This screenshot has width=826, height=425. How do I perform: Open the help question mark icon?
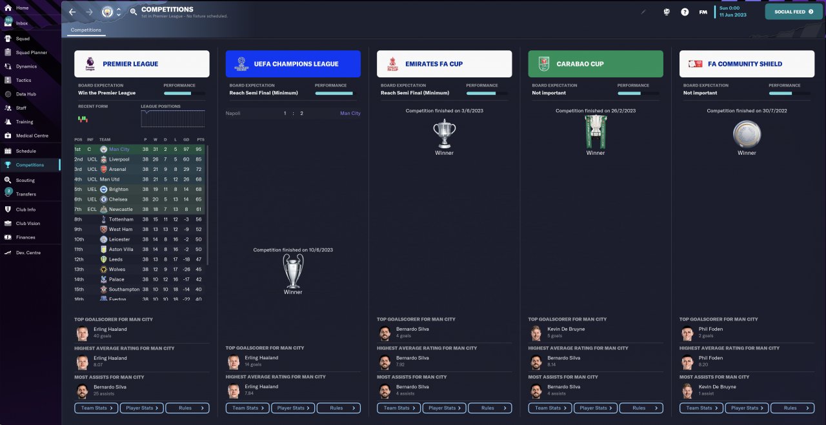(x=685, y=12)
